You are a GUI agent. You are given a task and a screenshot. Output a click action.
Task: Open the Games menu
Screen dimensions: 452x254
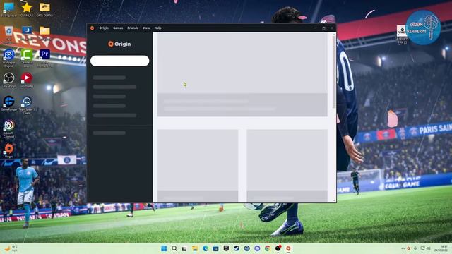click(x=118, y=28)
